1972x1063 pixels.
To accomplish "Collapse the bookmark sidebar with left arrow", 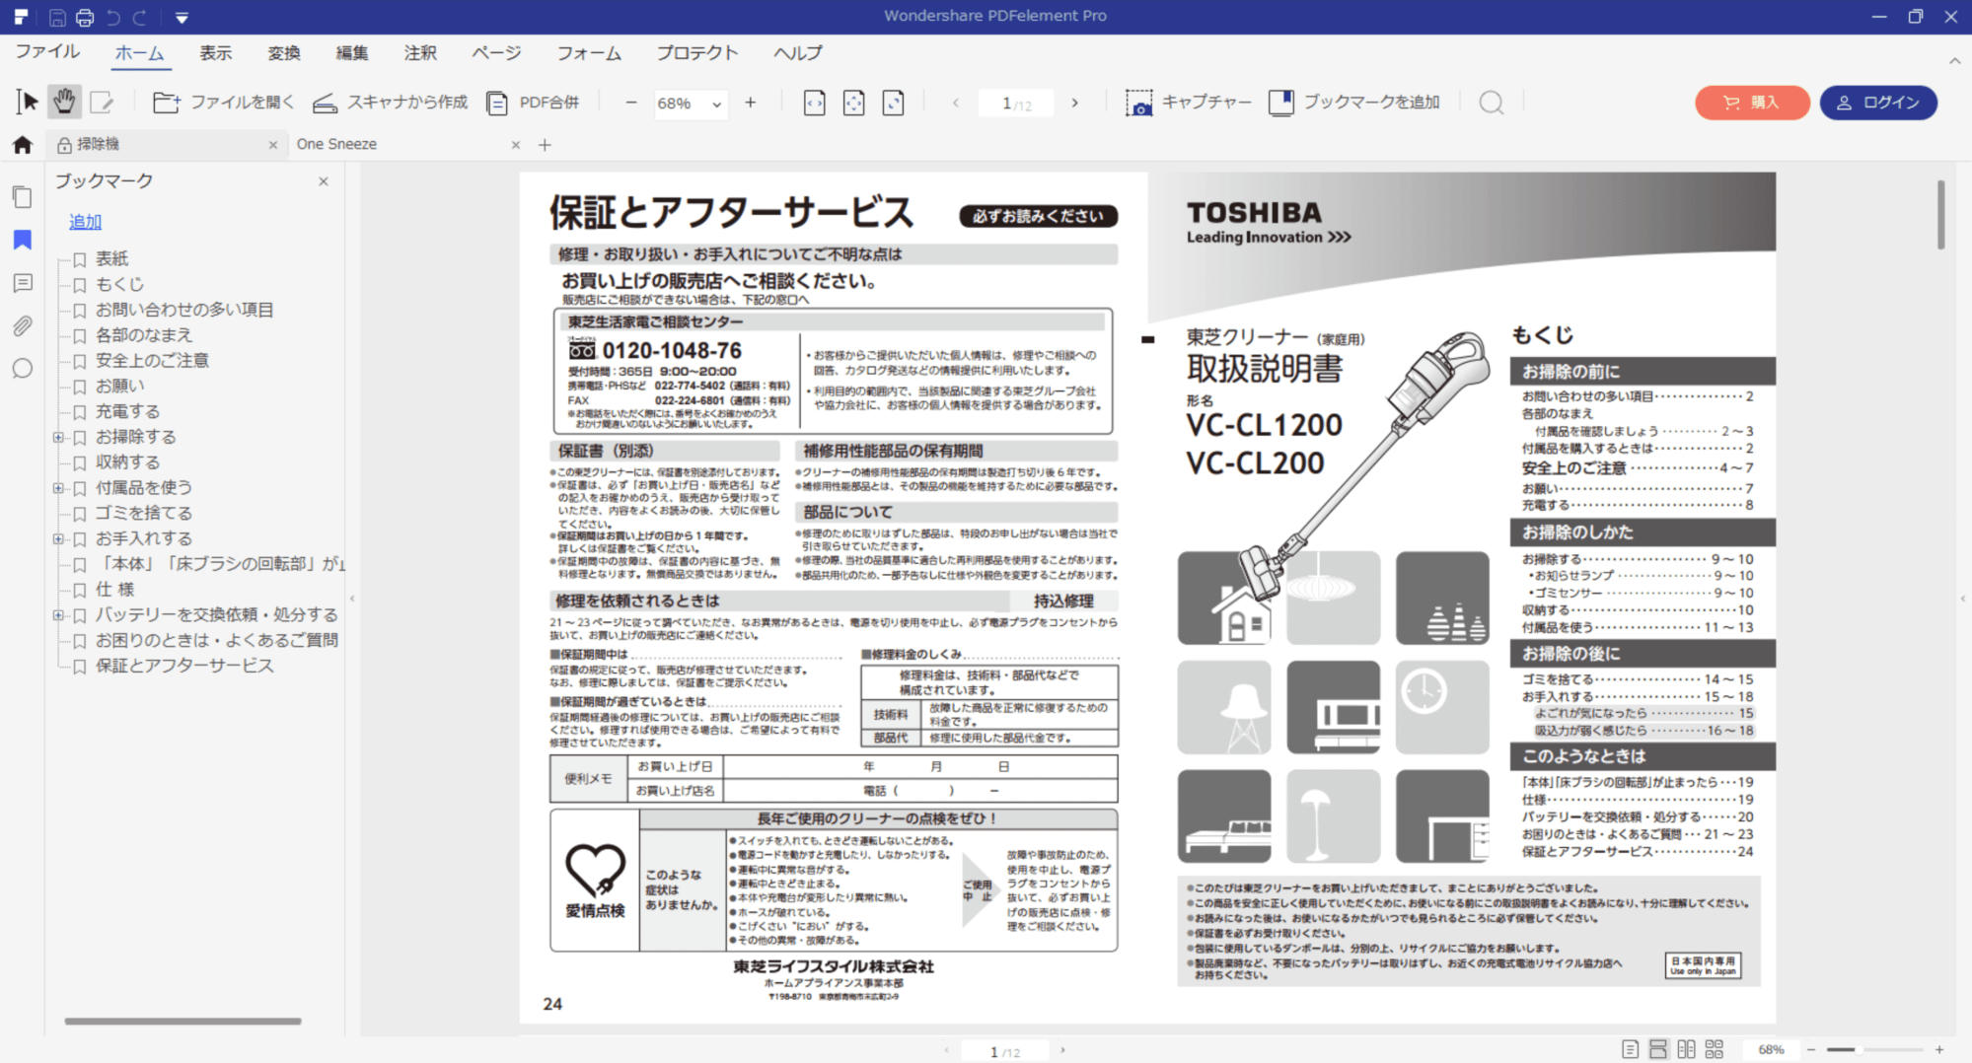I will 352,599.
